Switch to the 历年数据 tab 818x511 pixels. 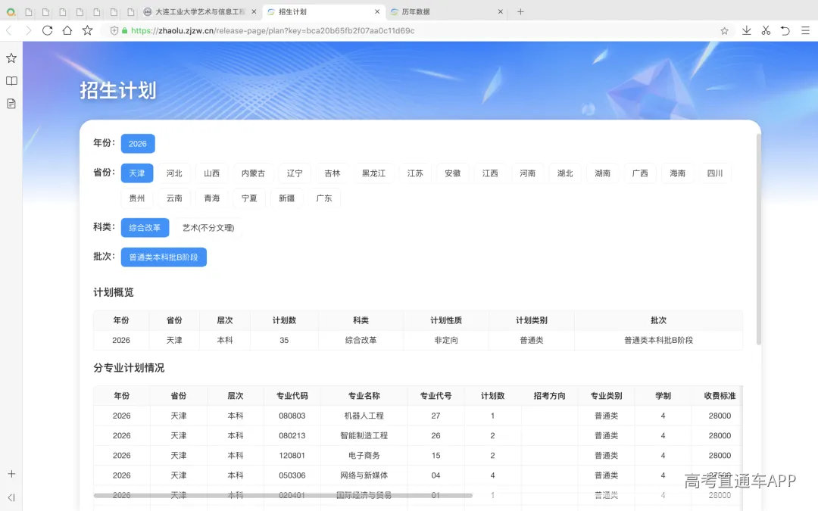tap(447, 11)
